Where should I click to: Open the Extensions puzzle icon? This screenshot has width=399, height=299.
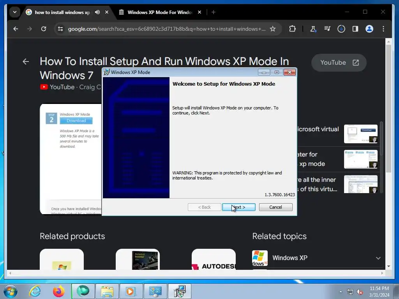tap(292, 29)
